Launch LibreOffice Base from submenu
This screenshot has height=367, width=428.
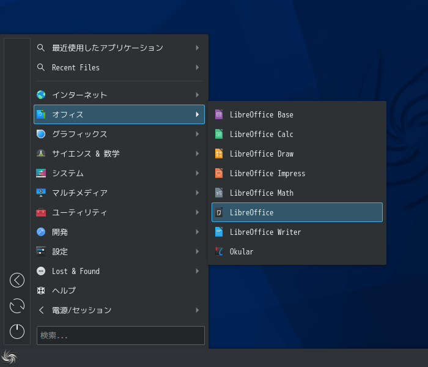[297, 115]
